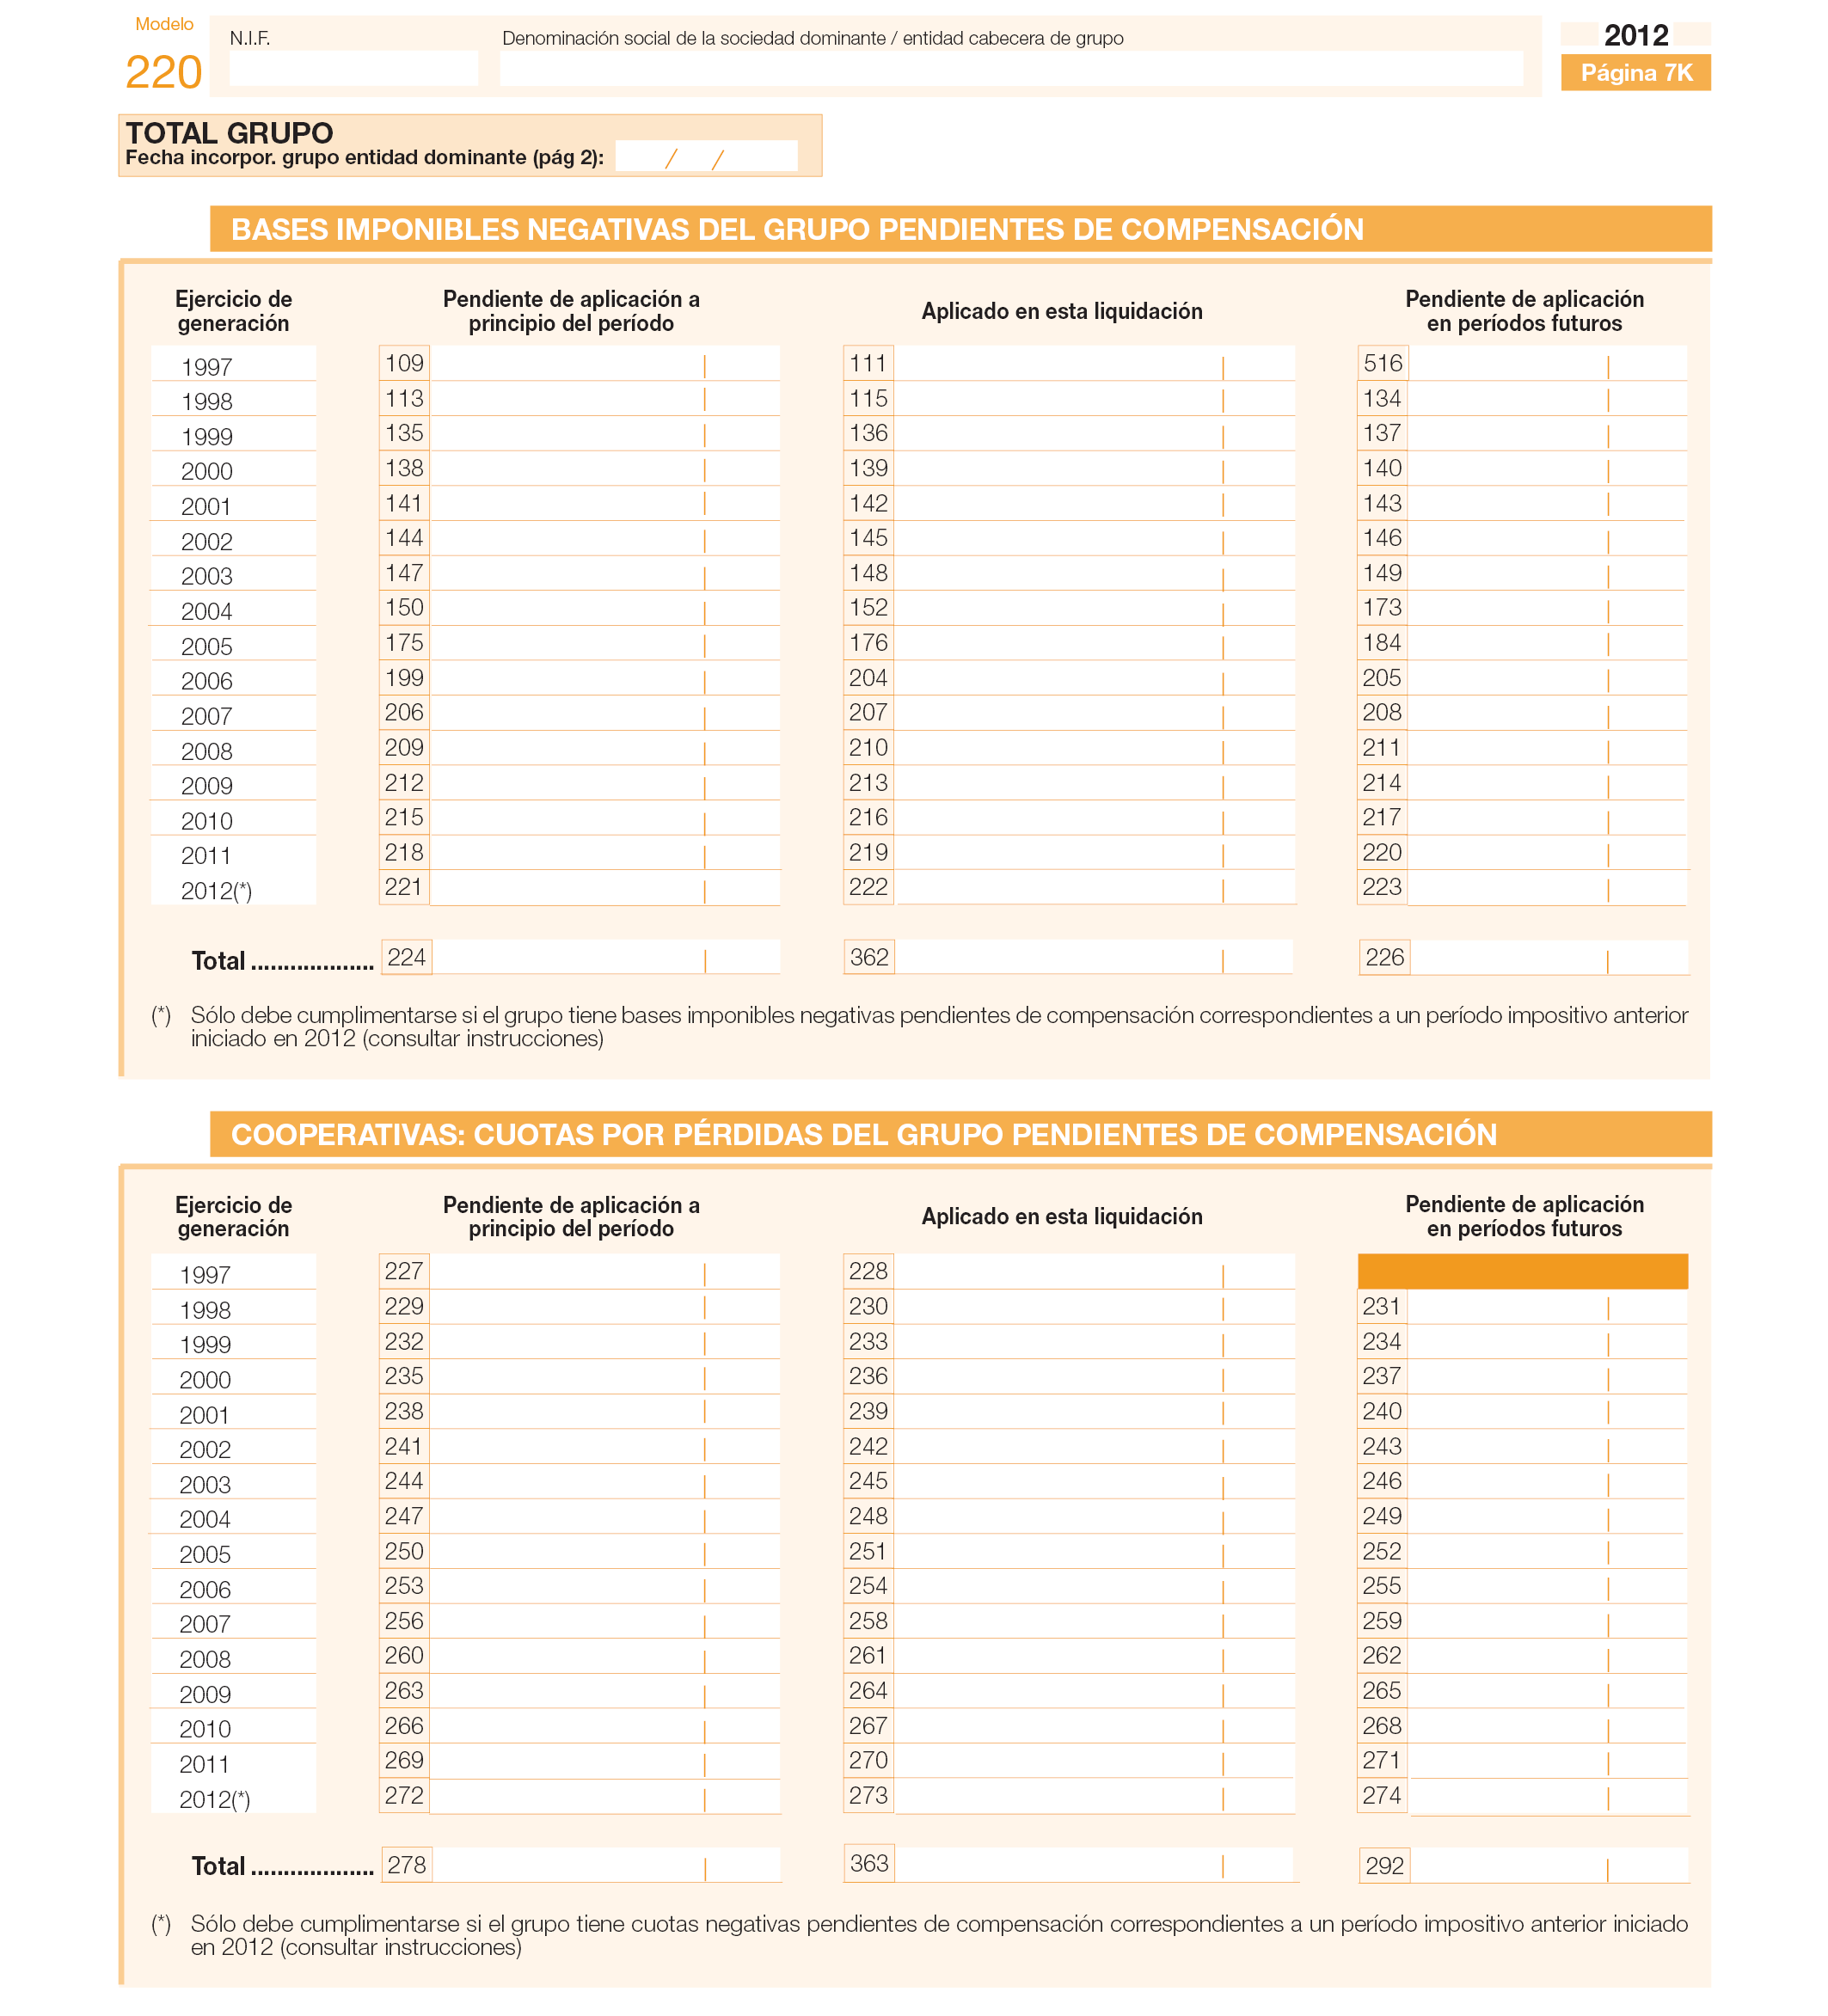Select field 176 for year 2005
The image size is (1828, 2016).
(1094, 643)
